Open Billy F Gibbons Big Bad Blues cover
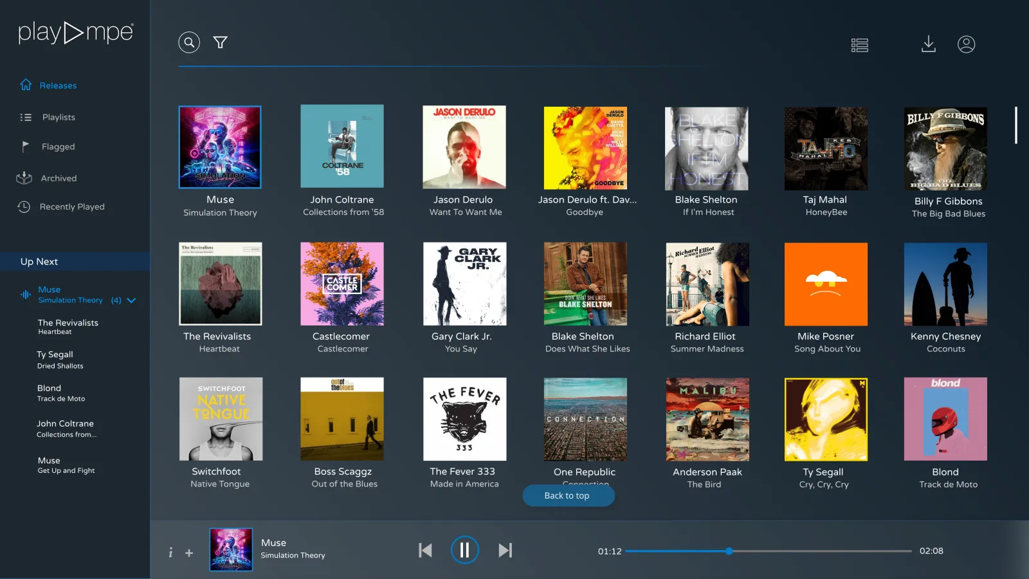Viewport: 1029px width, 579px height. (946, 149)
